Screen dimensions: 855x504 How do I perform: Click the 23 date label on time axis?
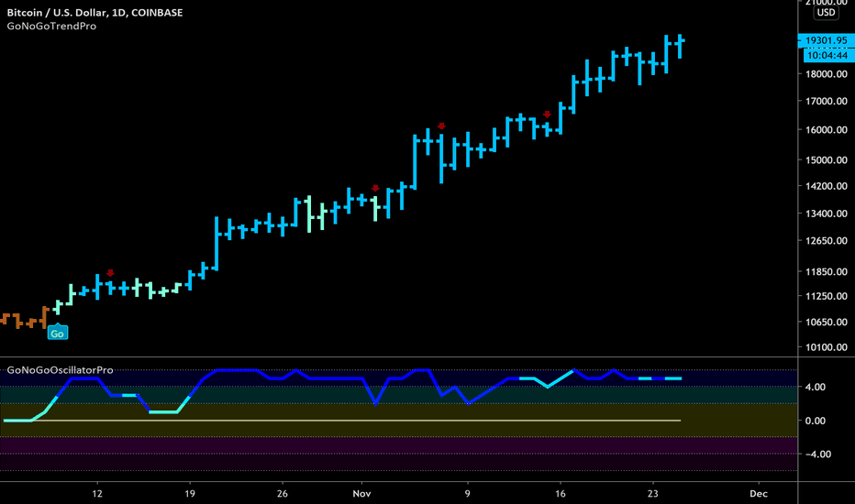[652, 494]
